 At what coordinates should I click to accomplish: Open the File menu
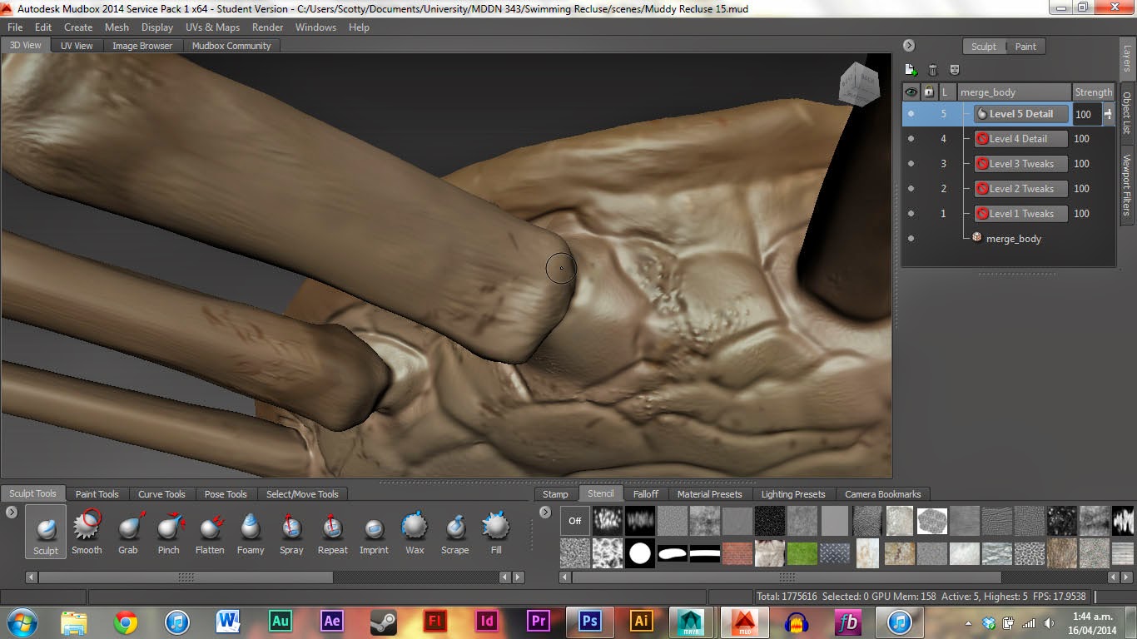pyautogui.click(x=15, y=27)
